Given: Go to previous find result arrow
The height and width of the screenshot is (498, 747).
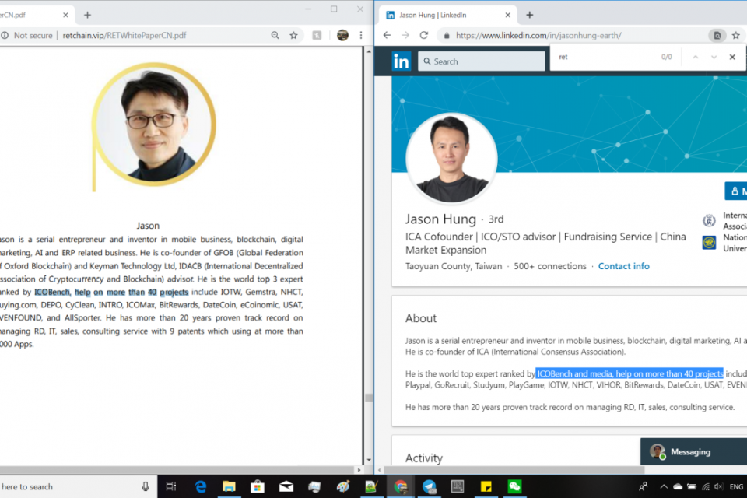Looking at the screenshot, I should point(696,57).
